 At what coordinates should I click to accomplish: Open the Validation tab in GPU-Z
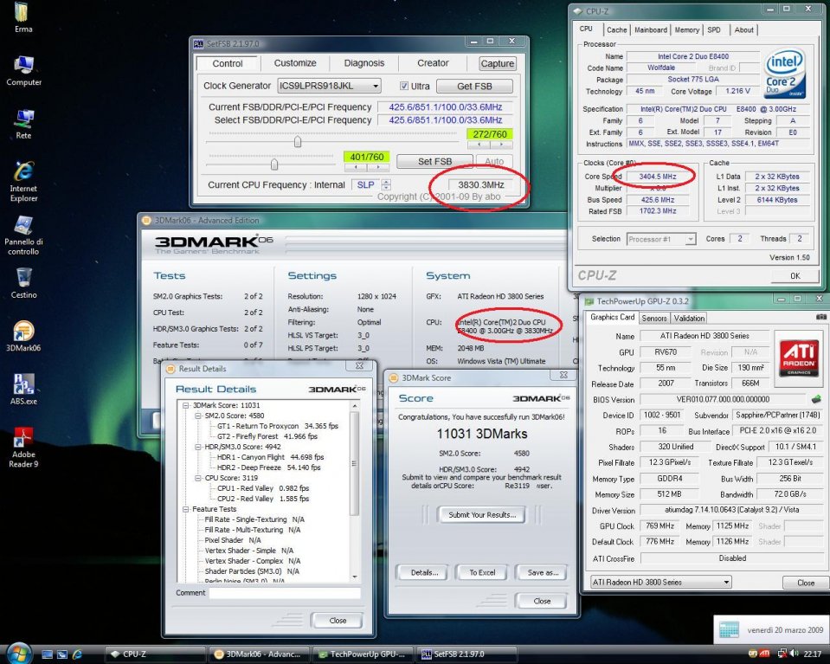[x=689, y=319]
